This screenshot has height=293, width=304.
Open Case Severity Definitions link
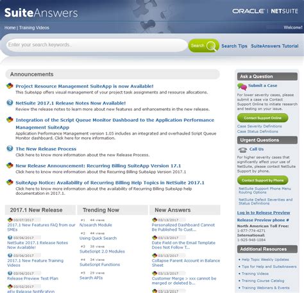coord(259,126)
